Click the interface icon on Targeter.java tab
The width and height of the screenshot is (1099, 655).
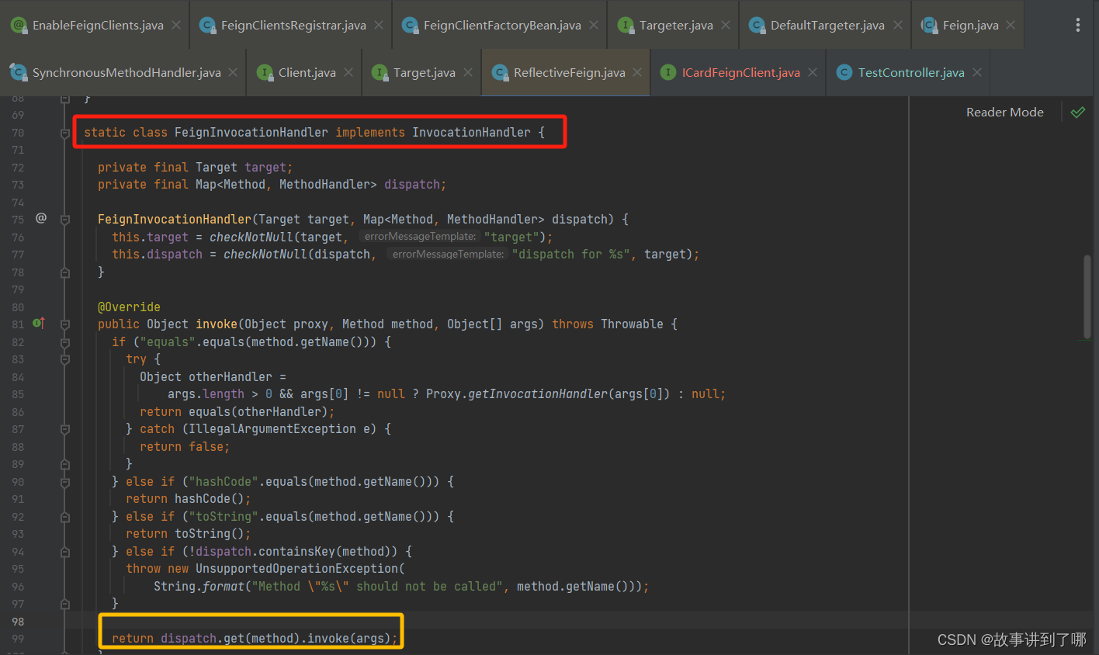pos(626,25)
